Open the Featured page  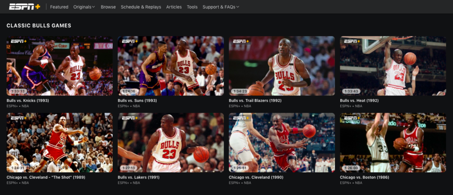pos(59,7)
